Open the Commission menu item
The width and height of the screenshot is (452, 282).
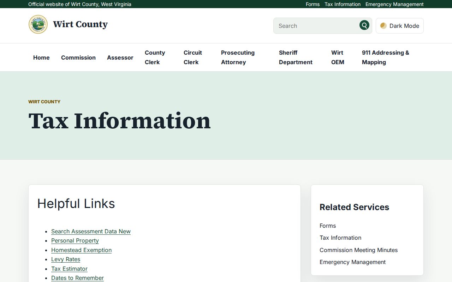click(x=78, y=57)
